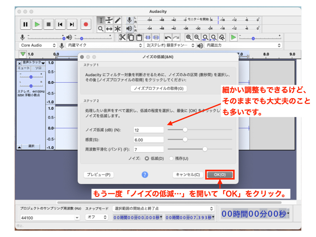The width and height of the screenshot is (316, 237).
Task: Silence the selected audio
Action: tap(156, 37)
